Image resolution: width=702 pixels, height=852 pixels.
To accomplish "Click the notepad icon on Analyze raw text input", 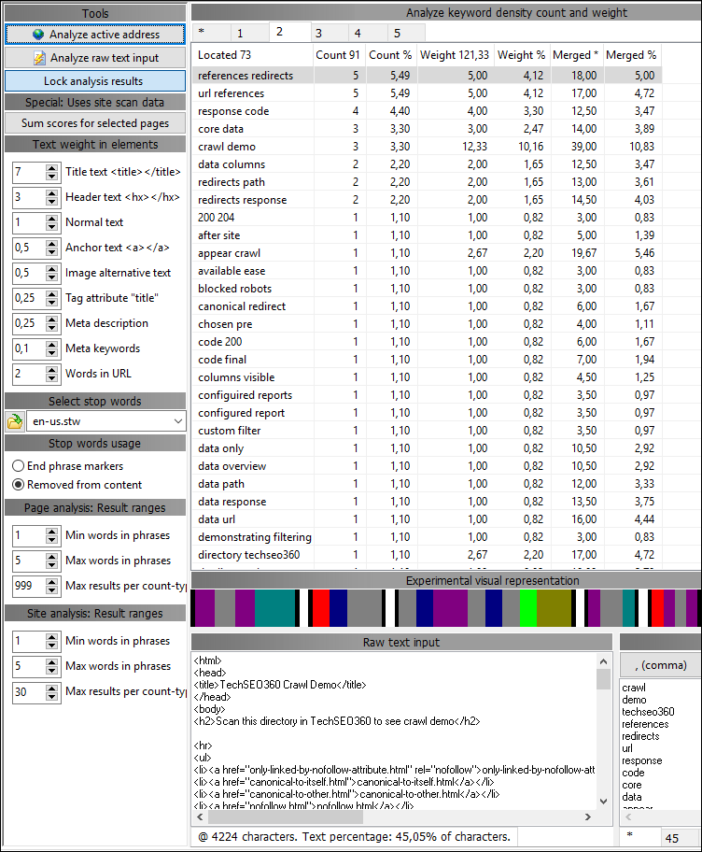I will click(39, 58).
